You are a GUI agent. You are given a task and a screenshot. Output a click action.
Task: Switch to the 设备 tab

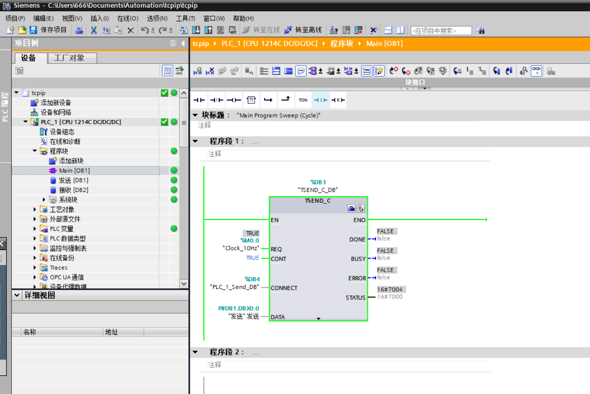[30, 58]
